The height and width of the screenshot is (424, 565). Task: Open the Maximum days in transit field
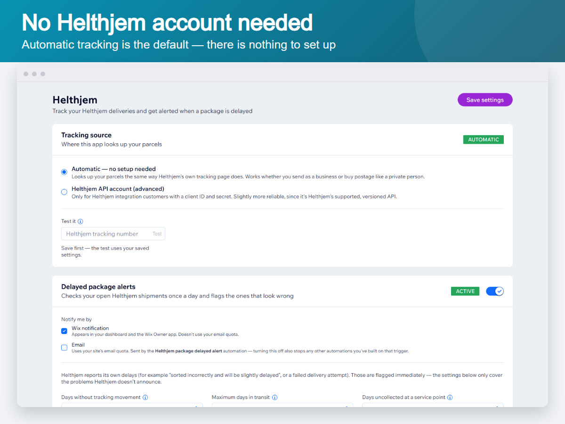click(x=282, y=405)
